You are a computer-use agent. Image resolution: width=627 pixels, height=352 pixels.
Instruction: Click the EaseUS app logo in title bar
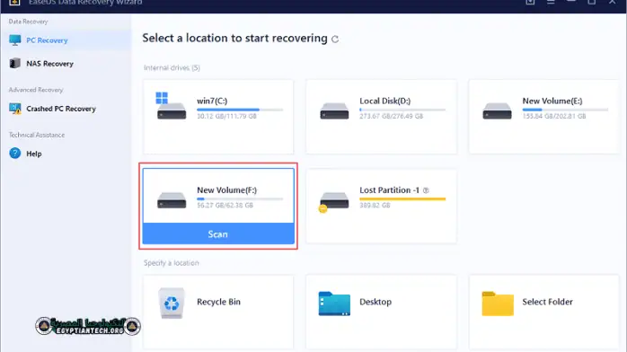tap(14, 3)
